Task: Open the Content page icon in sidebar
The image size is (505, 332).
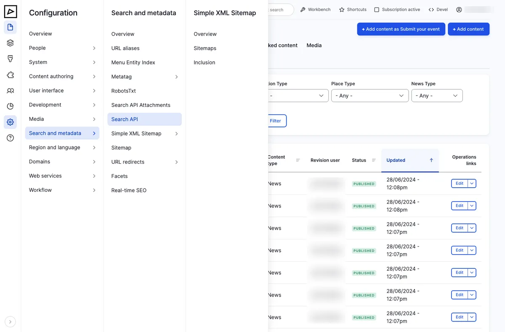Action: pos(11,27)
